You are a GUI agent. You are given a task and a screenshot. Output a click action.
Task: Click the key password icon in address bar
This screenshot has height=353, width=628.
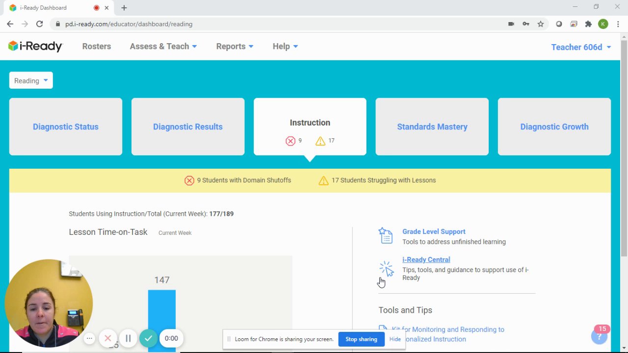(x=525, y=24)
